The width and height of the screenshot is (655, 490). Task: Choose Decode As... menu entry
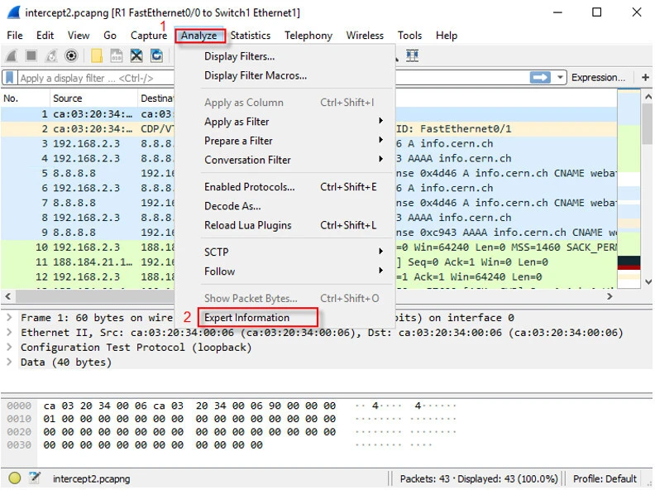pyautogui.click(x=232, y=206)
